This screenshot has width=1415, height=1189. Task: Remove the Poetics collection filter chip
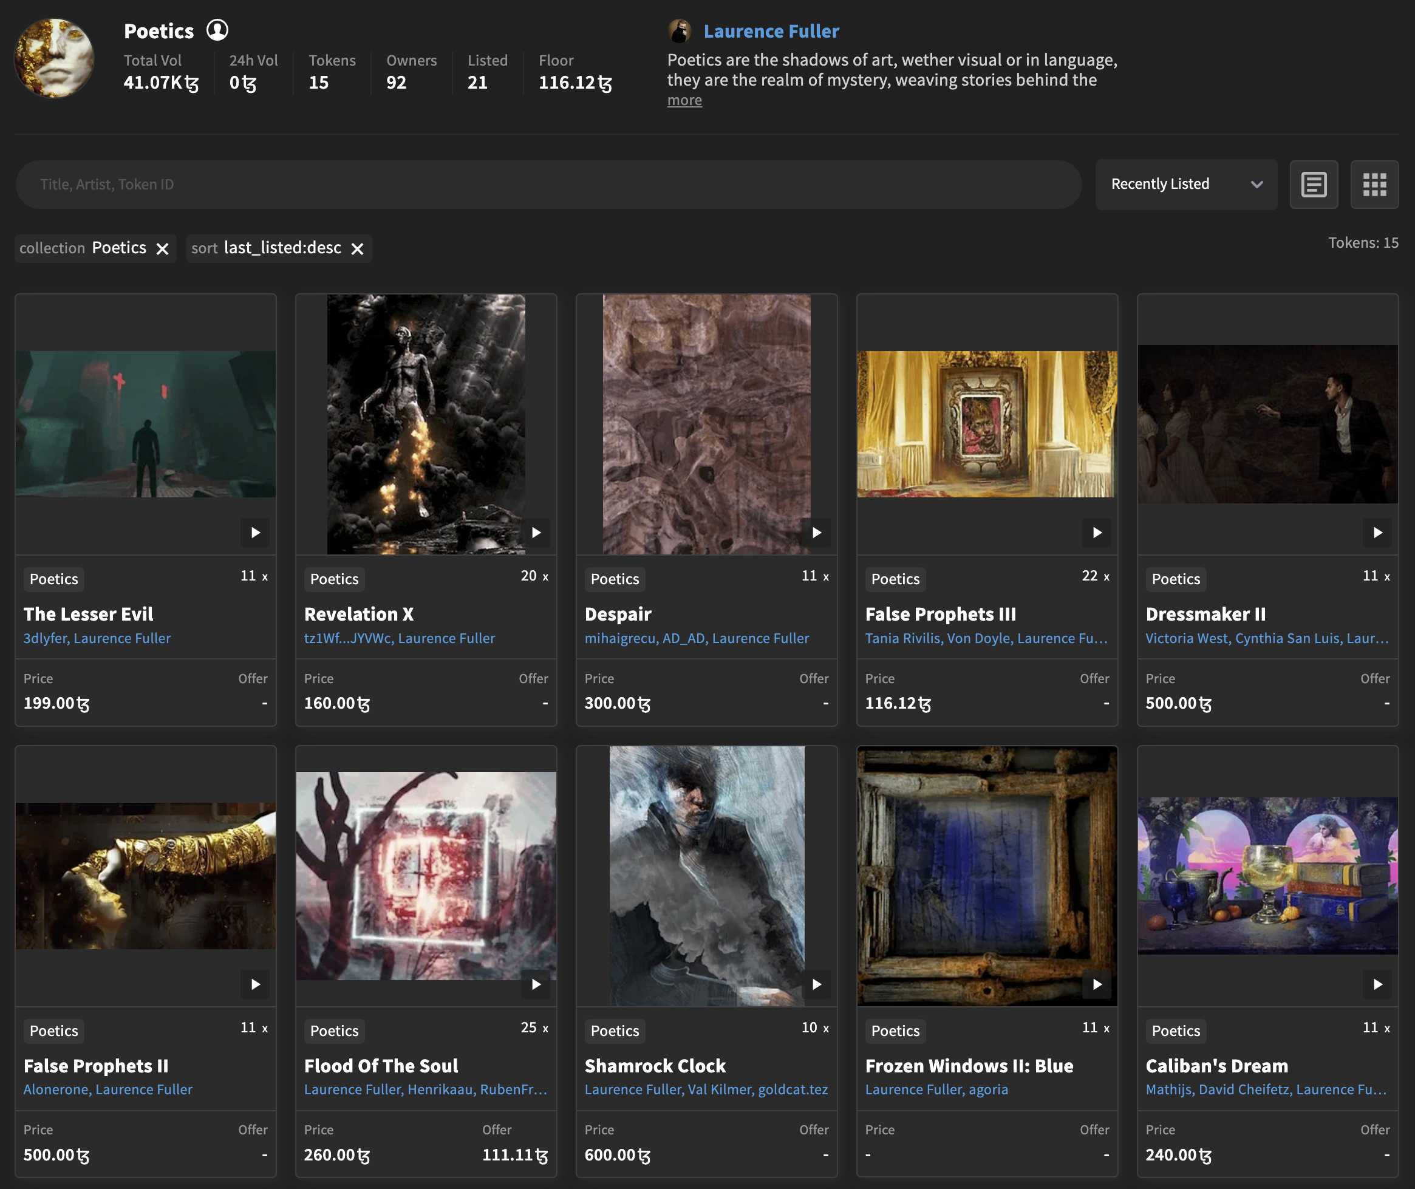point(162,248)
